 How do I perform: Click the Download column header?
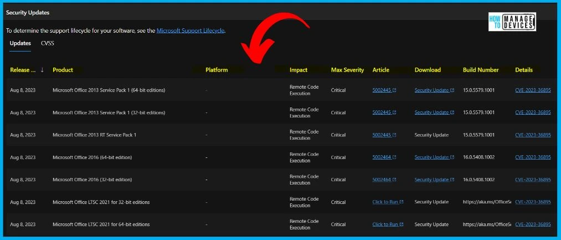pyautogui.click(x=428, y=70)
